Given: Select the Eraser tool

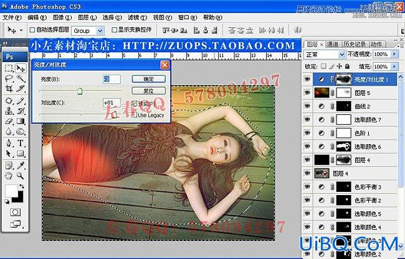Looking at the screenshot, I should click(x=9, y=121).
